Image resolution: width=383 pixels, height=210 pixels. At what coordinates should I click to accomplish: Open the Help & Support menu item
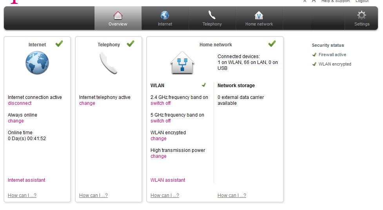[x=336, y=1]
